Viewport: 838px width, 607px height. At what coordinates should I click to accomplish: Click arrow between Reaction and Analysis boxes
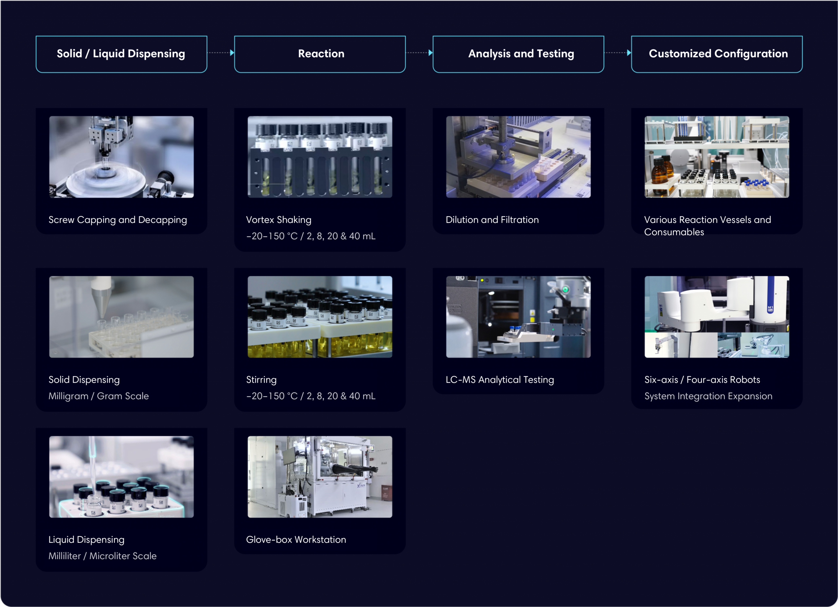pos(419,53)
